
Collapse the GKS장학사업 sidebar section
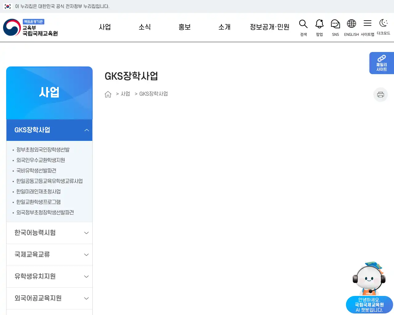tap(49, 130)
